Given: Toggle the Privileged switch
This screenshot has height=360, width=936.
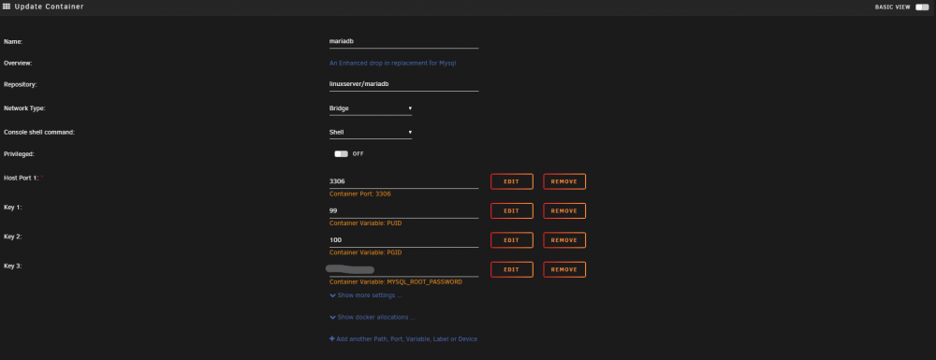Looking at the screenshot, I should tap(341, 153).
